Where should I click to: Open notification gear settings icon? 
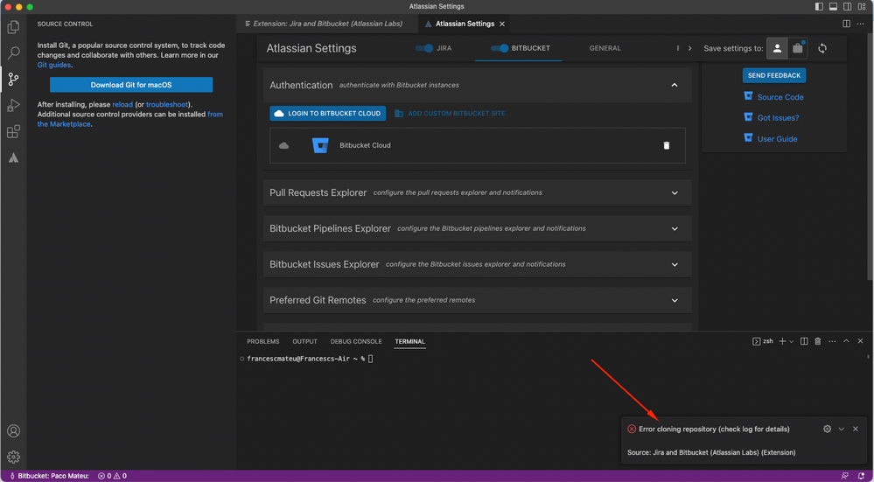coord(827,429)
